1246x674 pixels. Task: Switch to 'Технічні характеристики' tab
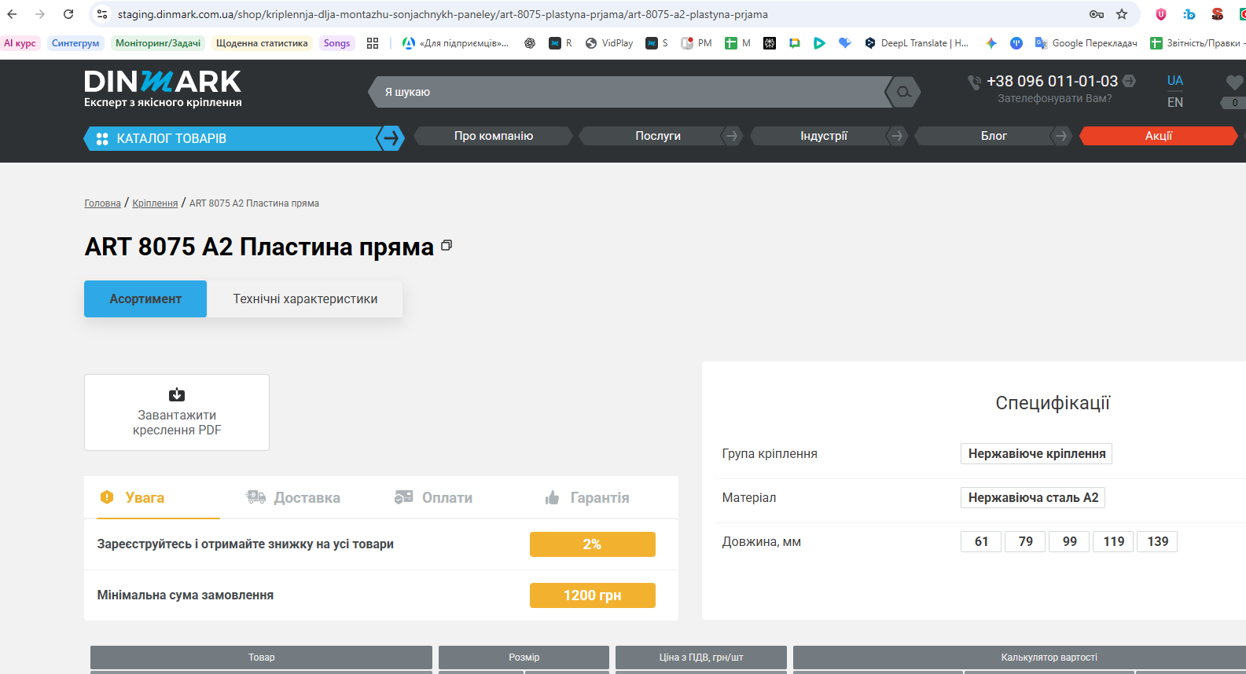pos(305,299)
